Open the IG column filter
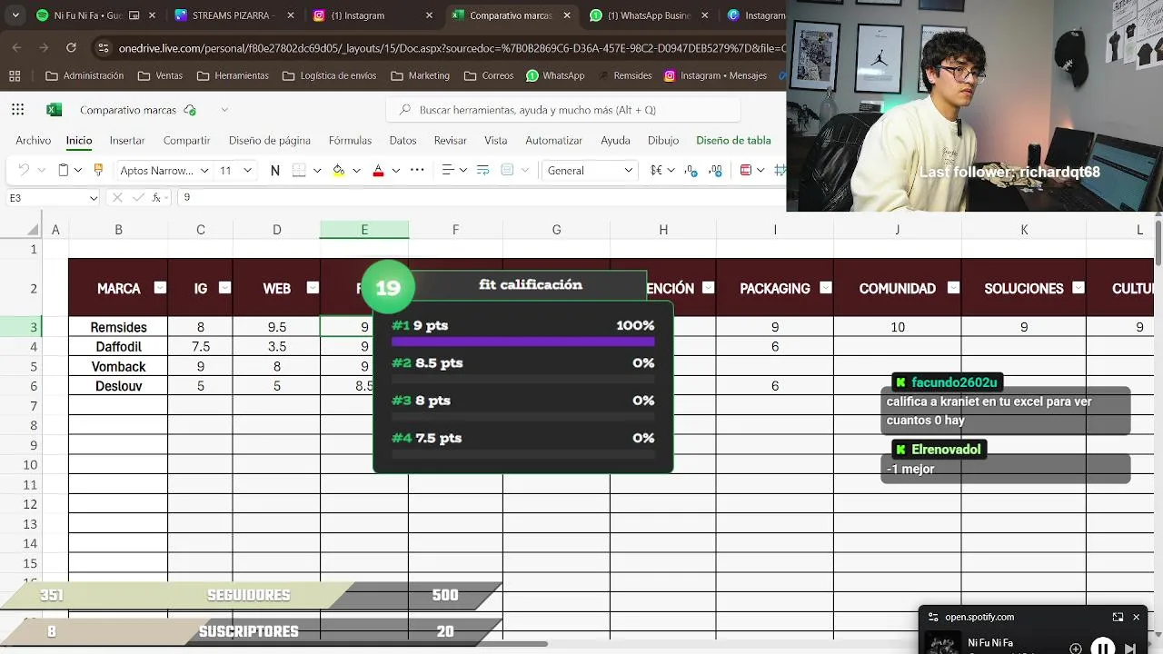The width and height of the screenshot is (1163, 654). click(x=224, y=288)
